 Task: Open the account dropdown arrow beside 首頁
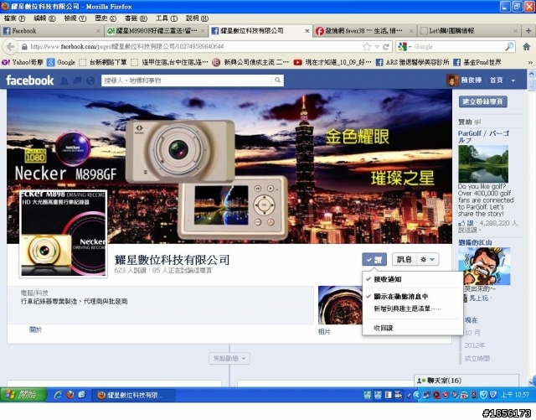point(513,80)
